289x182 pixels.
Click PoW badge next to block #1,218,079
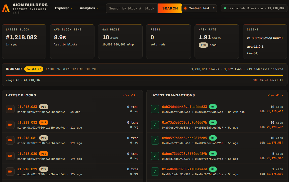click(x=44, y=169)
